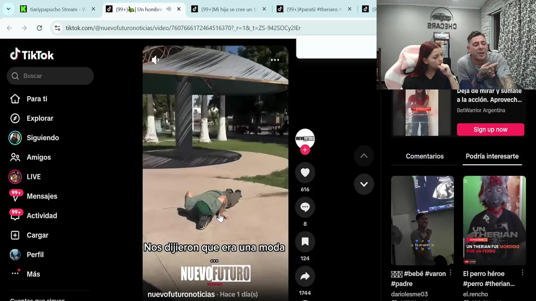
Task: Click the Hace 1 día(s) timestamp
Action: tap(239, 294)
